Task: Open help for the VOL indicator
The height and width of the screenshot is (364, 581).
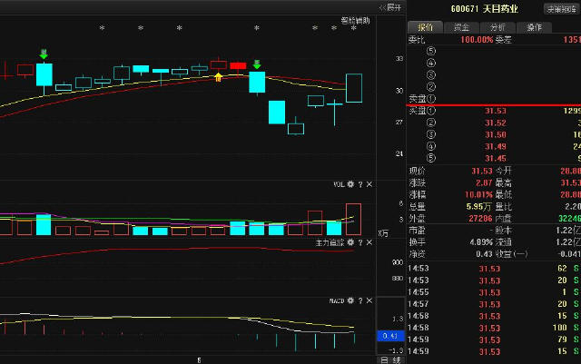Action: [x=360, y=184]
